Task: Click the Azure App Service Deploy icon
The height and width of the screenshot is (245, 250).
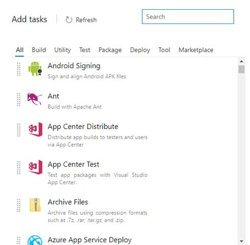Action: (35, 240)
